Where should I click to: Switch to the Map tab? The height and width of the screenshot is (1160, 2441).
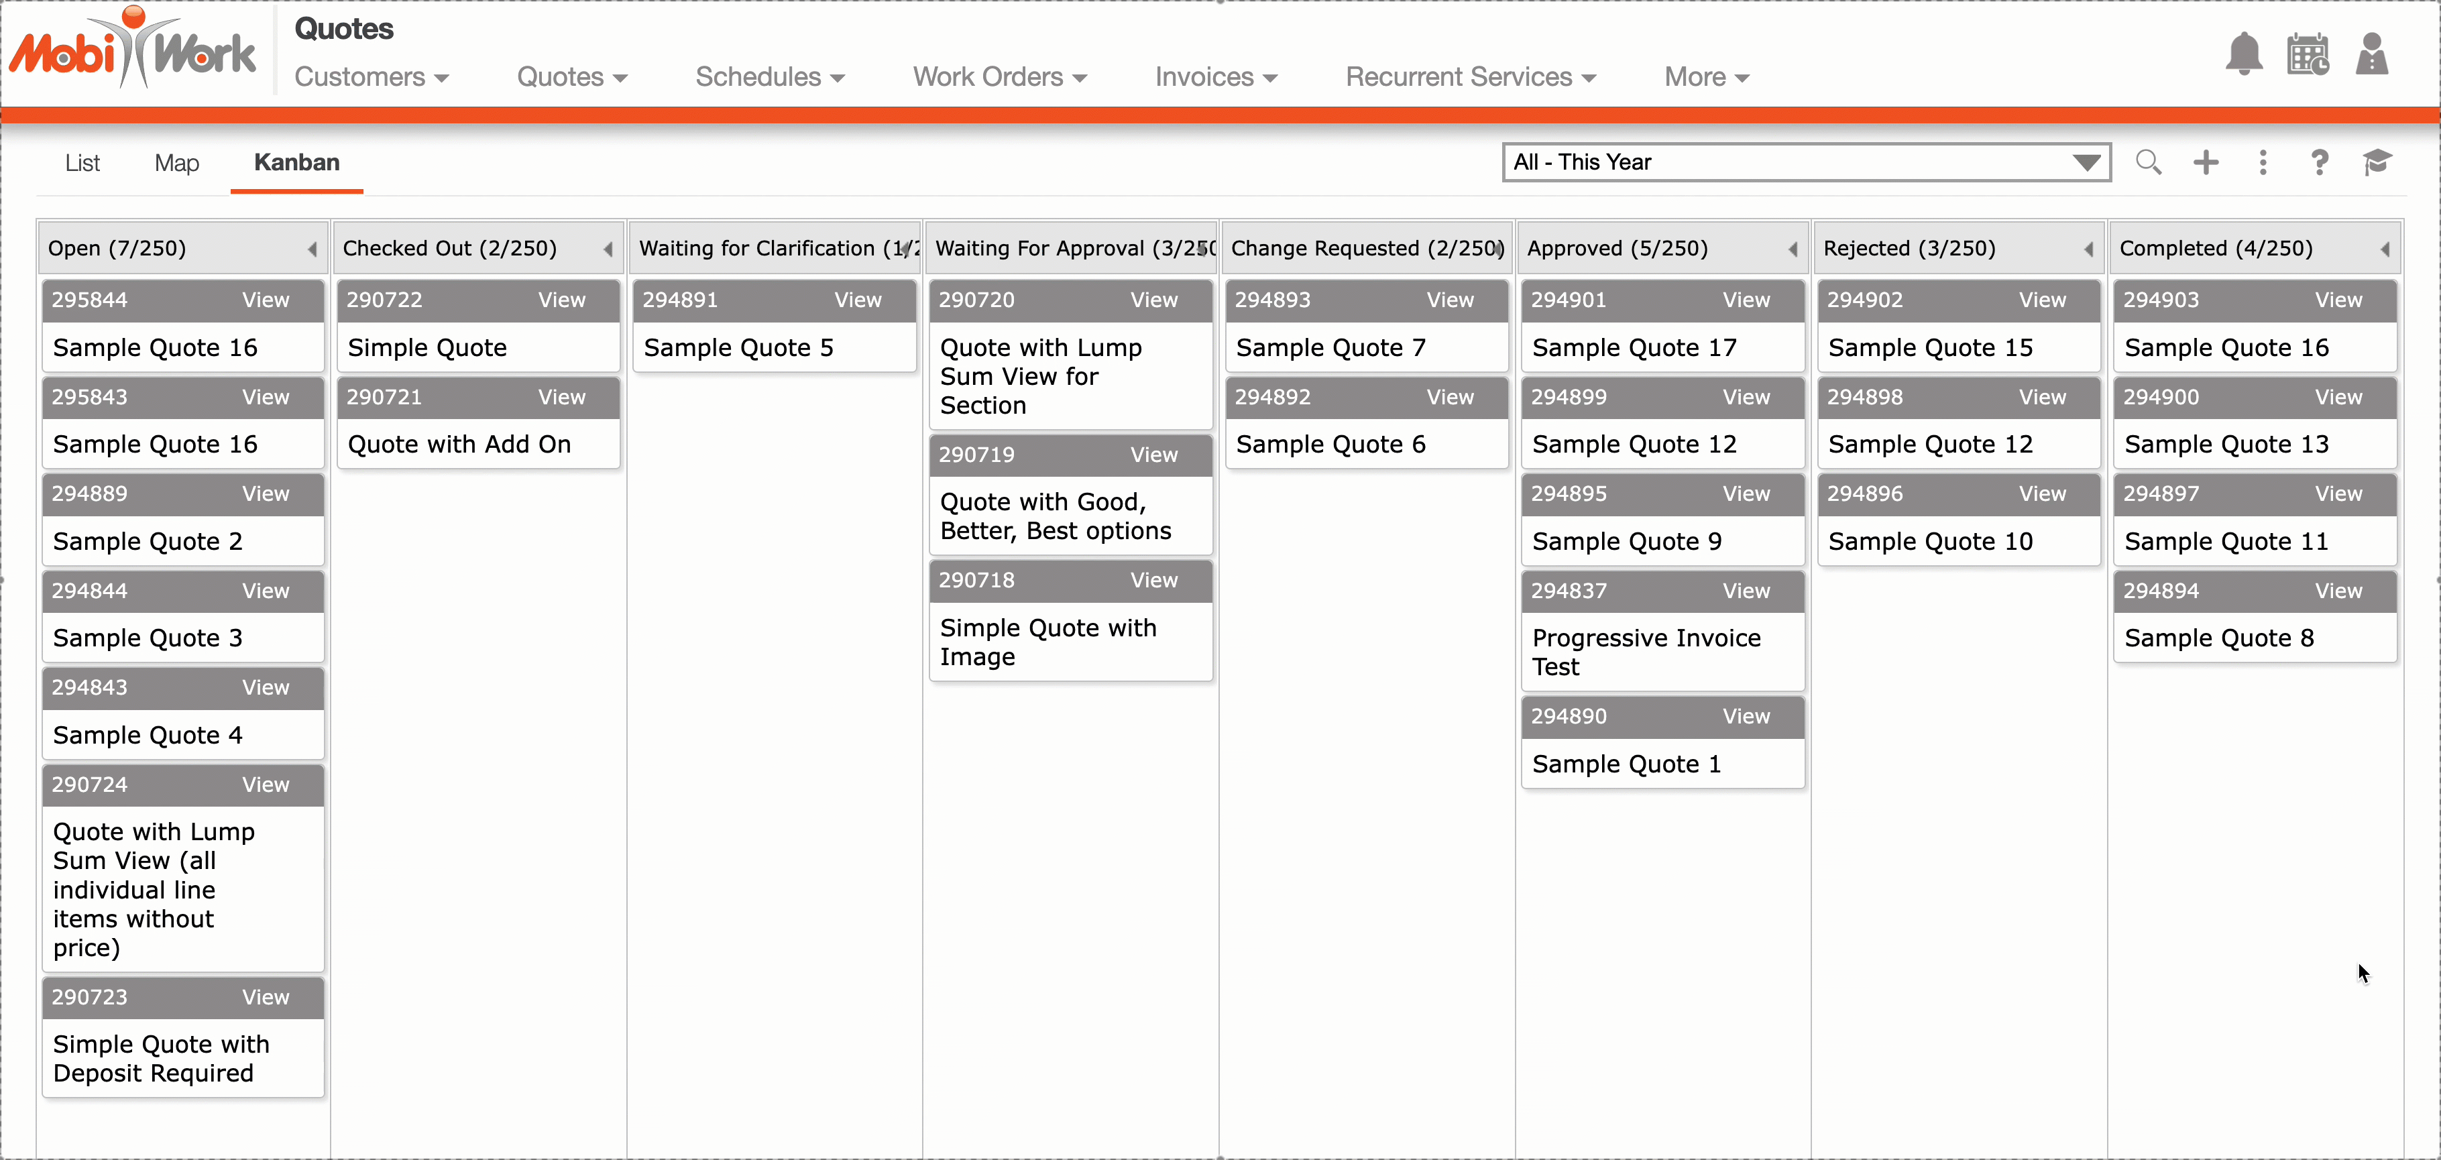point(176,163)
